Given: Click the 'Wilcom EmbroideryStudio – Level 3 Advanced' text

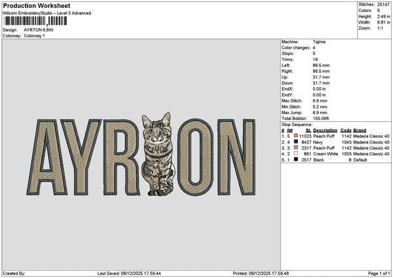Looking at the screenshot, I should tap(47, 13).
